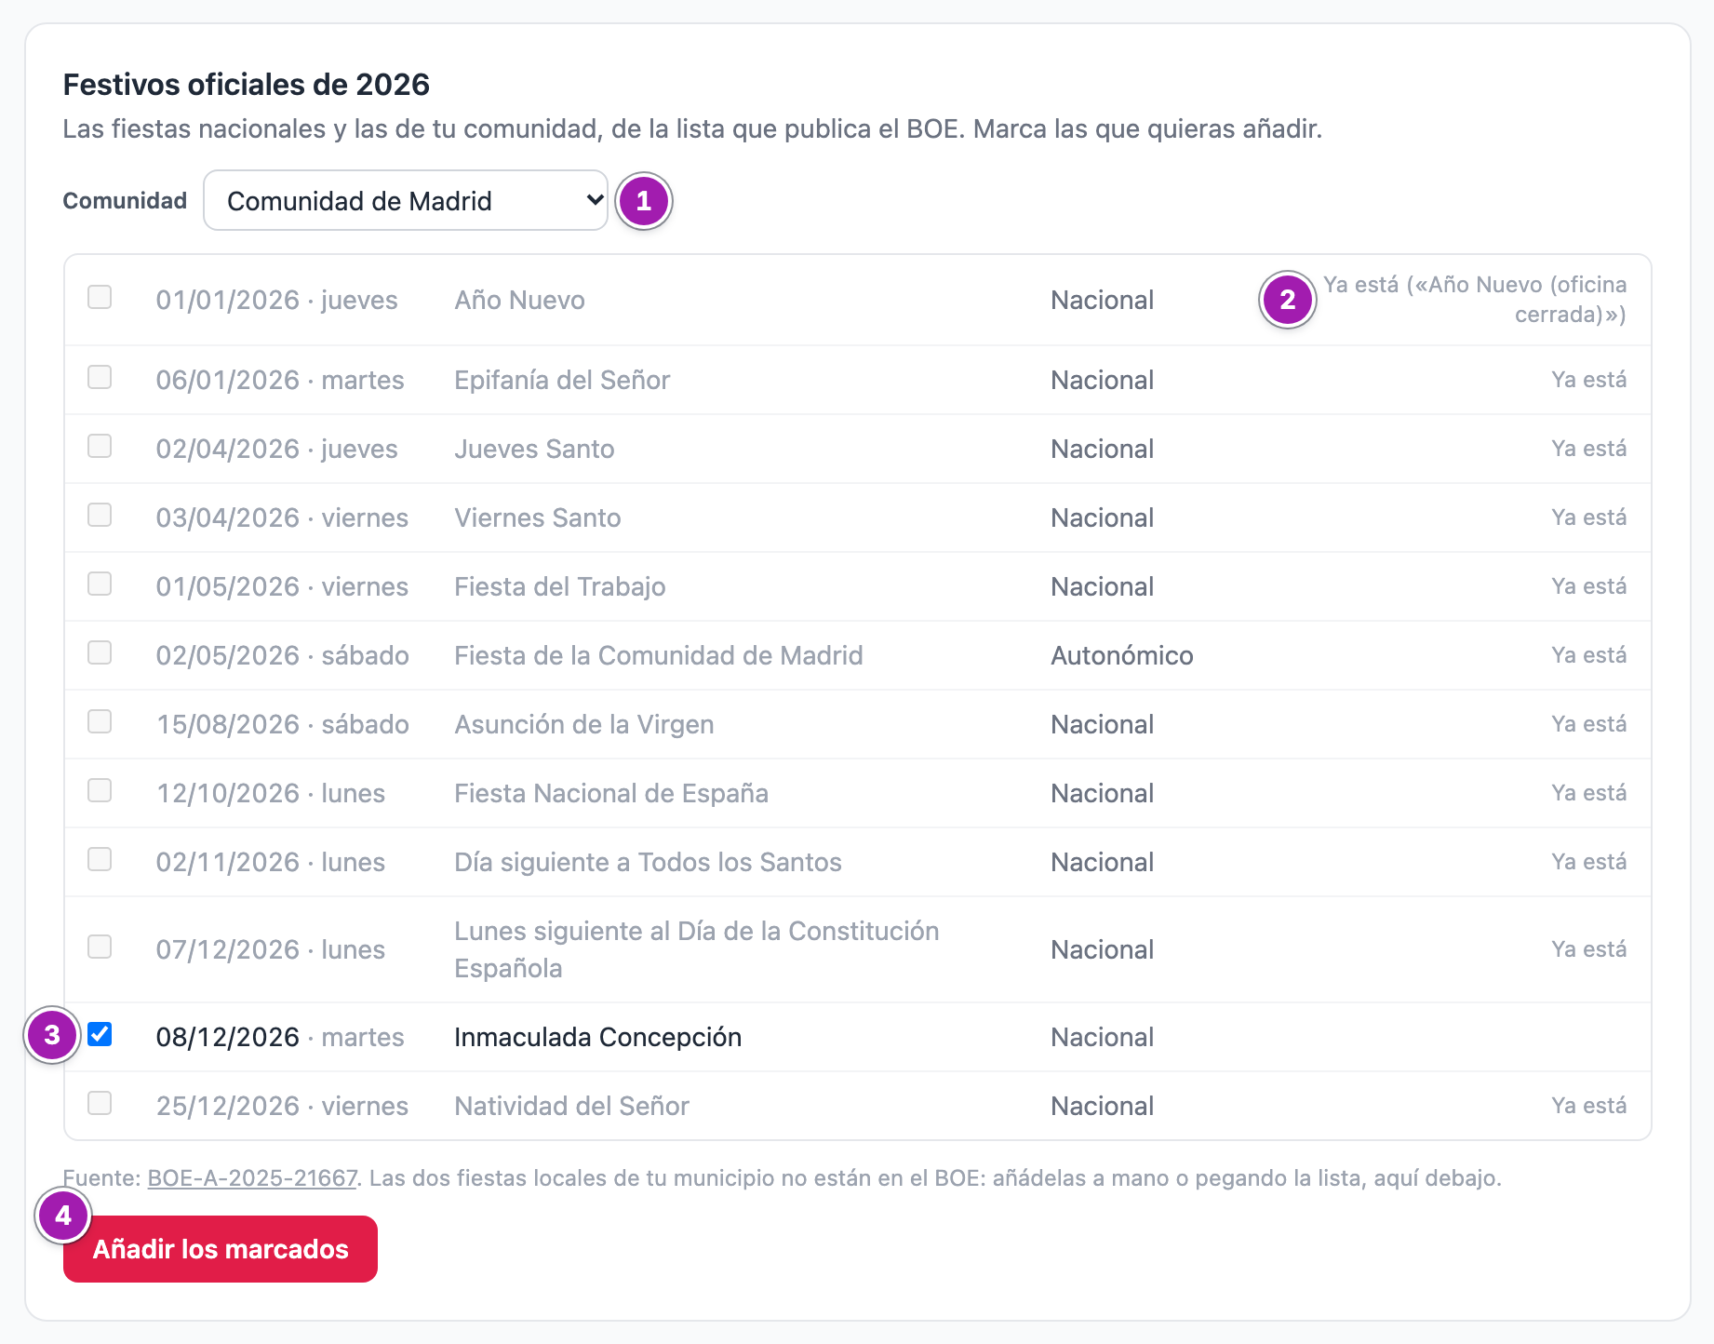The width and height of the screenshot is (1714, 1344).
Task: Toggle checkbox for Fiesta del Trabajo
Action: pyautogui.click(x=100, y=584)
